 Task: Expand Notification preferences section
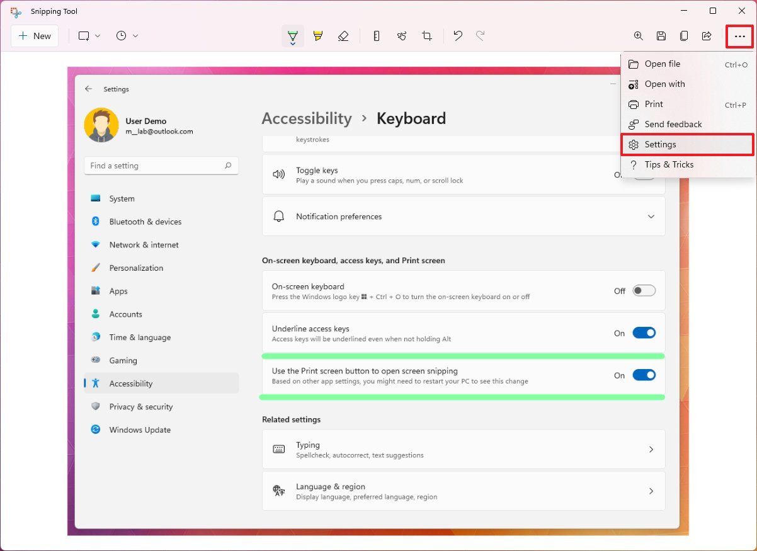[x=651, y=216]
